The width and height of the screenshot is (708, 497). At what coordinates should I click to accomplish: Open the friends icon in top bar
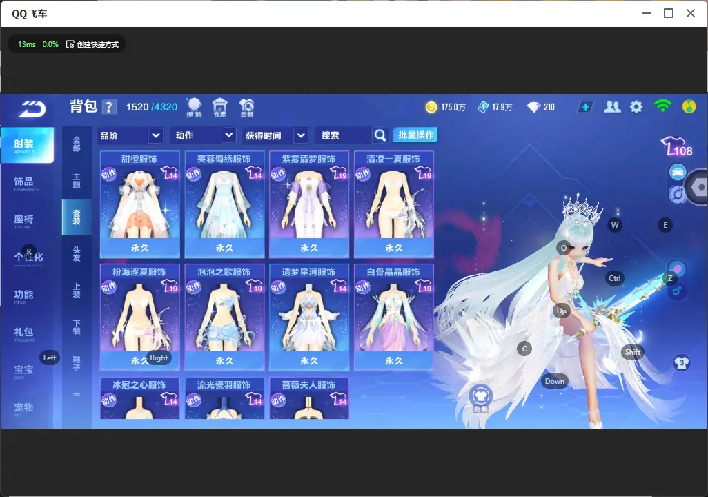point(612,107)
